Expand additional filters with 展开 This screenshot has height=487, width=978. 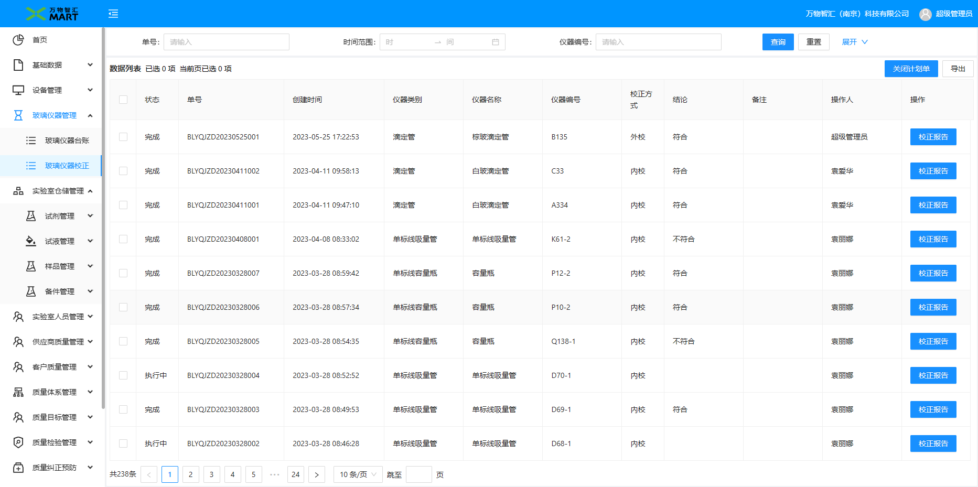click(x=854, y=42)
